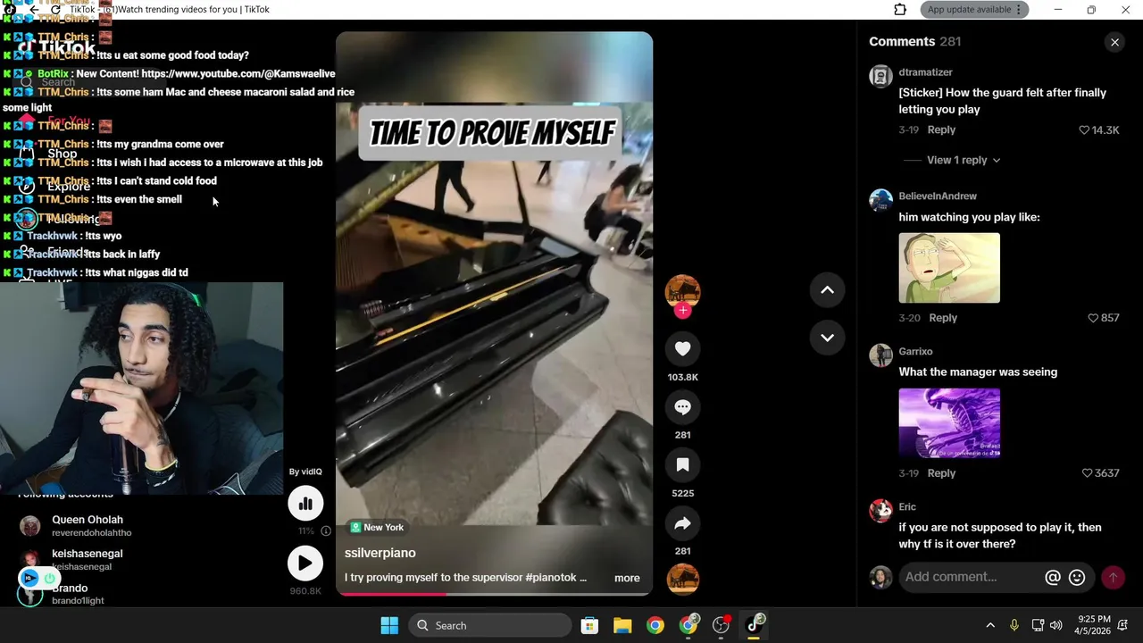The image size is (1143, 643).
Task: Expand View 1 reply under dtramatizer
Action: [964, 161]
